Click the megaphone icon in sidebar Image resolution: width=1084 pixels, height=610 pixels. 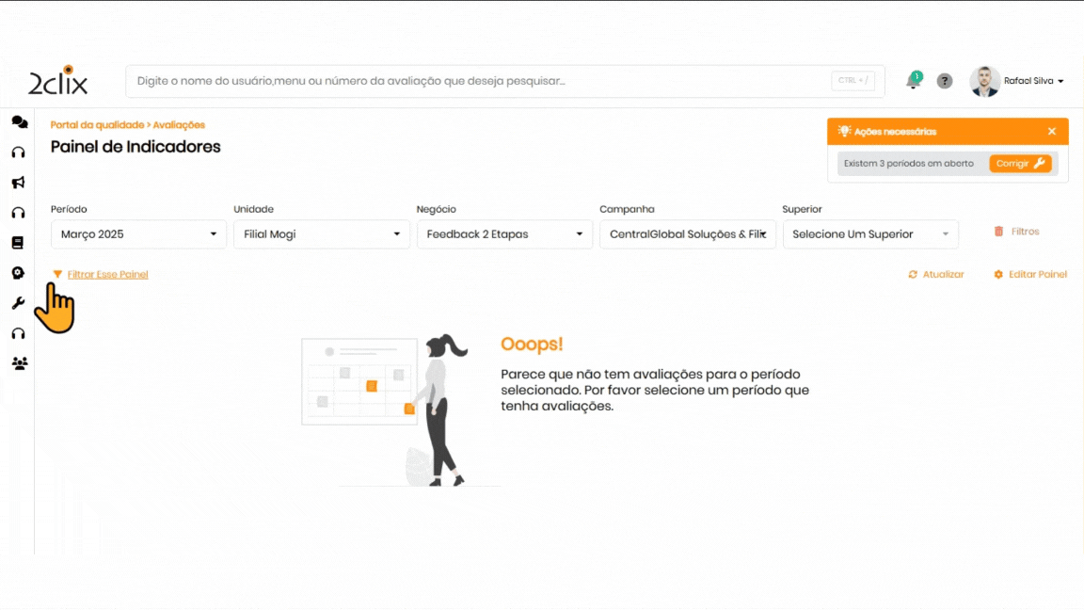coord(18,183)
